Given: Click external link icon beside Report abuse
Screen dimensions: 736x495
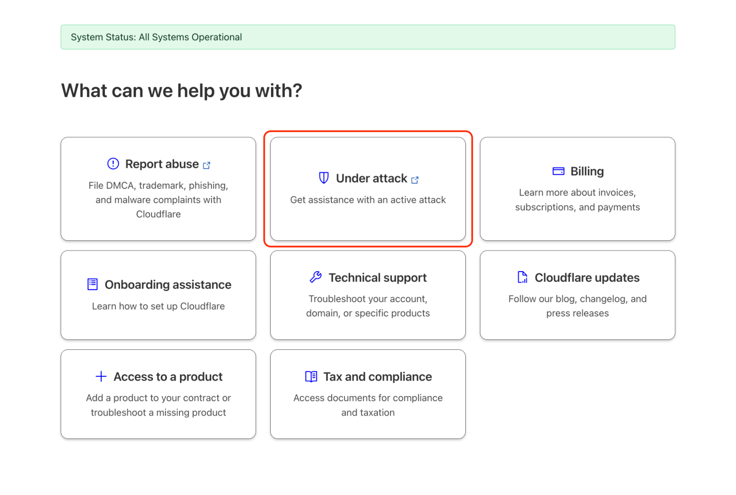Looking at the screenshot, I should (207, 165).
